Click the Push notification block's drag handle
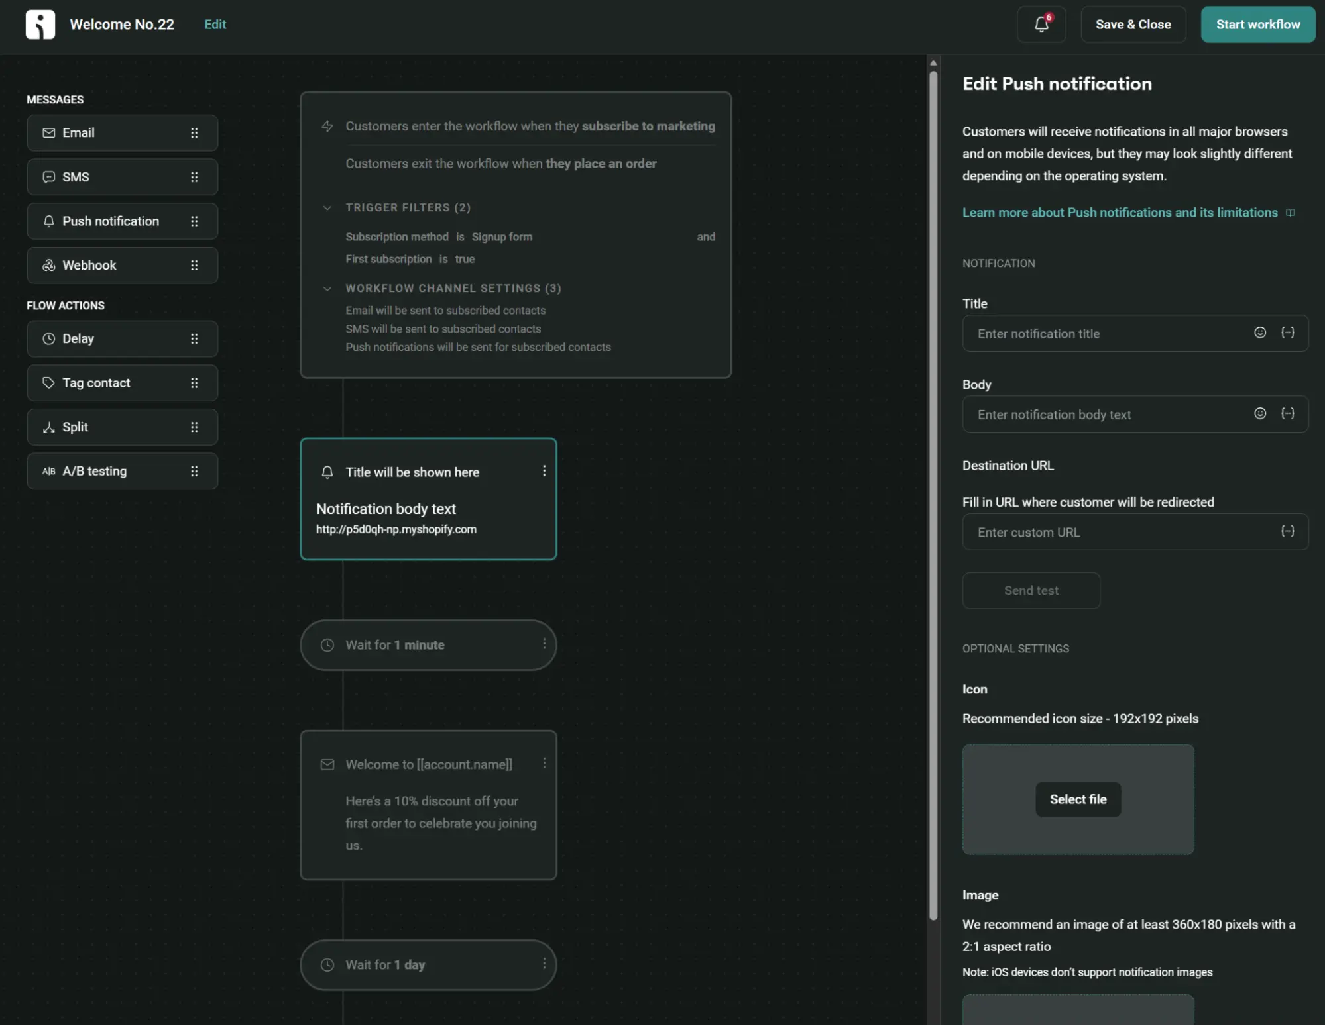 (x=194, y=221)
